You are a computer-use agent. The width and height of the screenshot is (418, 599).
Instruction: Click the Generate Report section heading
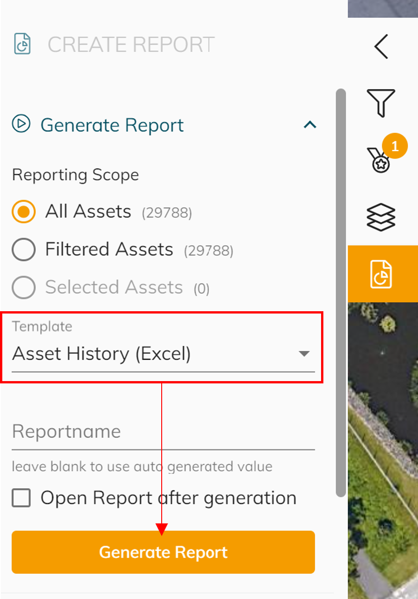click(x=112, y=125)
